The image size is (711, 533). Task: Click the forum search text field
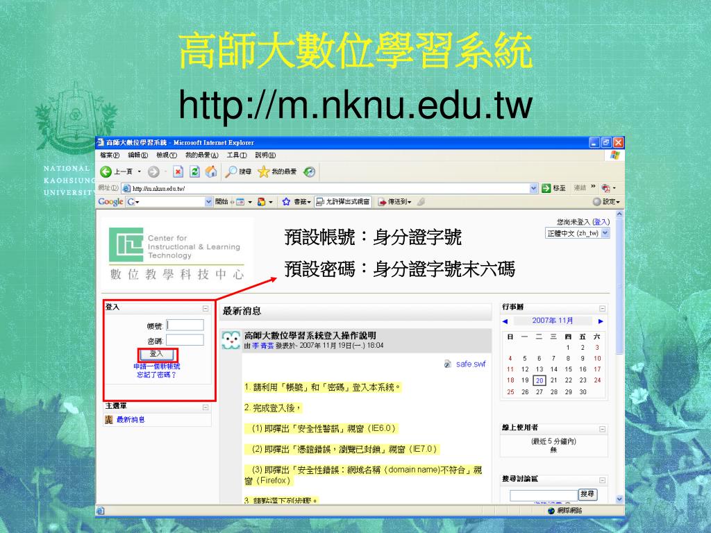click(543, 496)
